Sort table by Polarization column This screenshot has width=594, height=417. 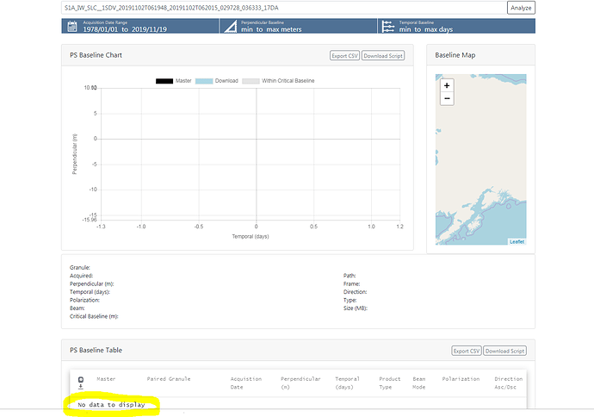coord(461,379)
